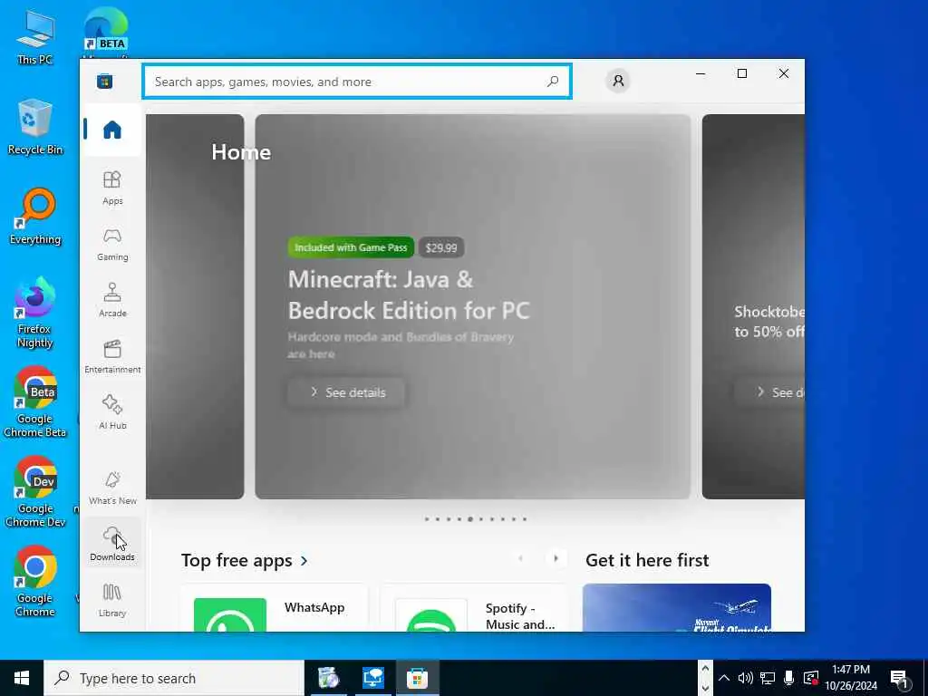Open the Flight Simulator promo image
Image resolution: width=928 pixels, height=696 pixels.
pos(676,607)
